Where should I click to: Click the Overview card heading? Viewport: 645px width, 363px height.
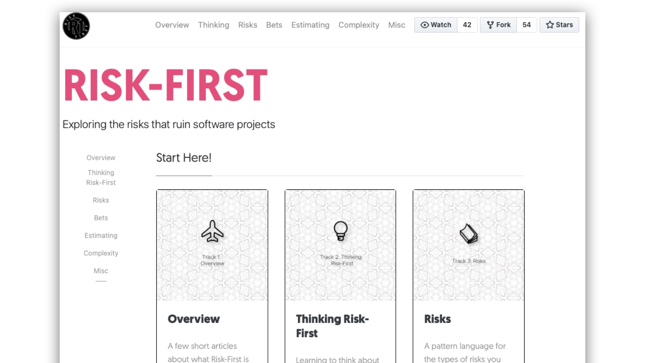(x=194, y=319)
